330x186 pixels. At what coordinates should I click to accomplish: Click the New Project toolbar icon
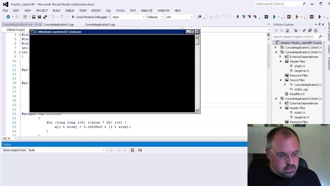tap(25, 17)
